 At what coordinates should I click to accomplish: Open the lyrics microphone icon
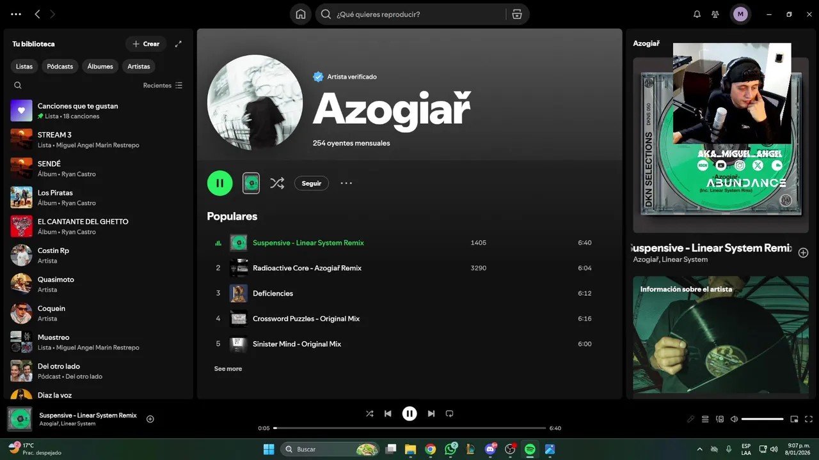pyautogui.click(x=690, y=419)
